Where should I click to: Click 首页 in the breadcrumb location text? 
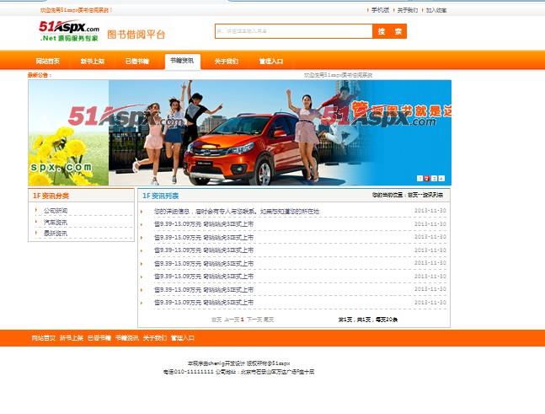(413, 195)
